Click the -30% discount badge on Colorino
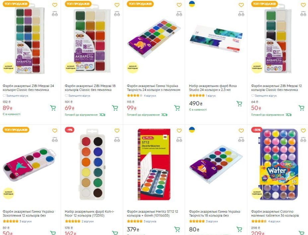 [256, 130]
